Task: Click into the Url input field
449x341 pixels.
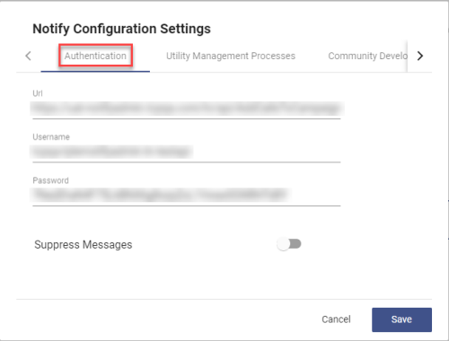Action: pyautogui.click(x=187, y=109)
